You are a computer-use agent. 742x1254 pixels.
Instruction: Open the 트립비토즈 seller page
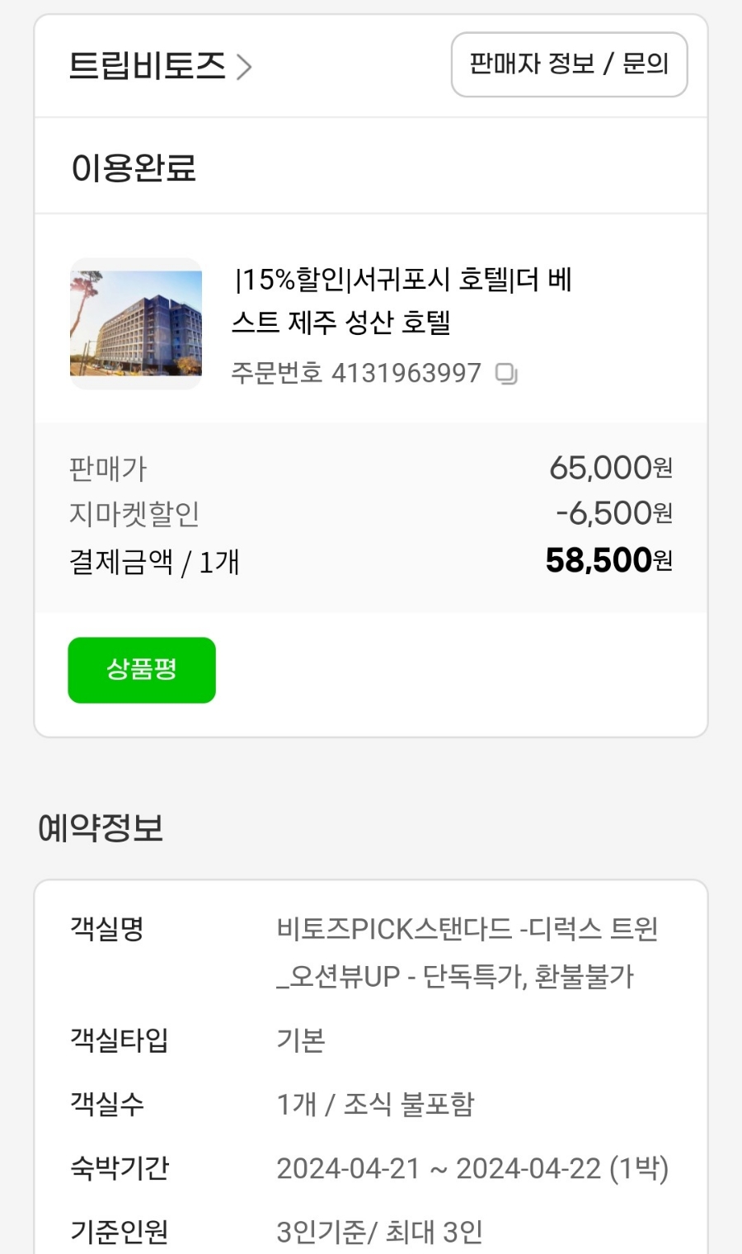(147, 66)
